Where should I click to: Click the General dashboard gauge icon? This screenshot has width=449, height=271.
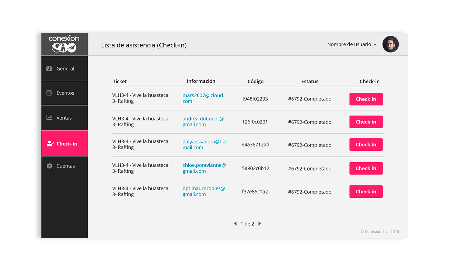click(x=49, y=68)
